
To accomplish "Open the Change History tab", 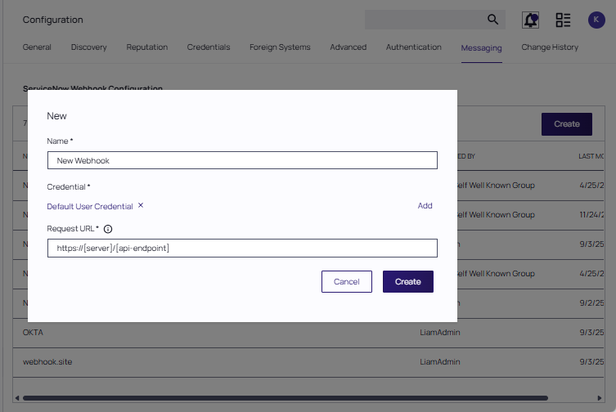I will click(550, 47).
